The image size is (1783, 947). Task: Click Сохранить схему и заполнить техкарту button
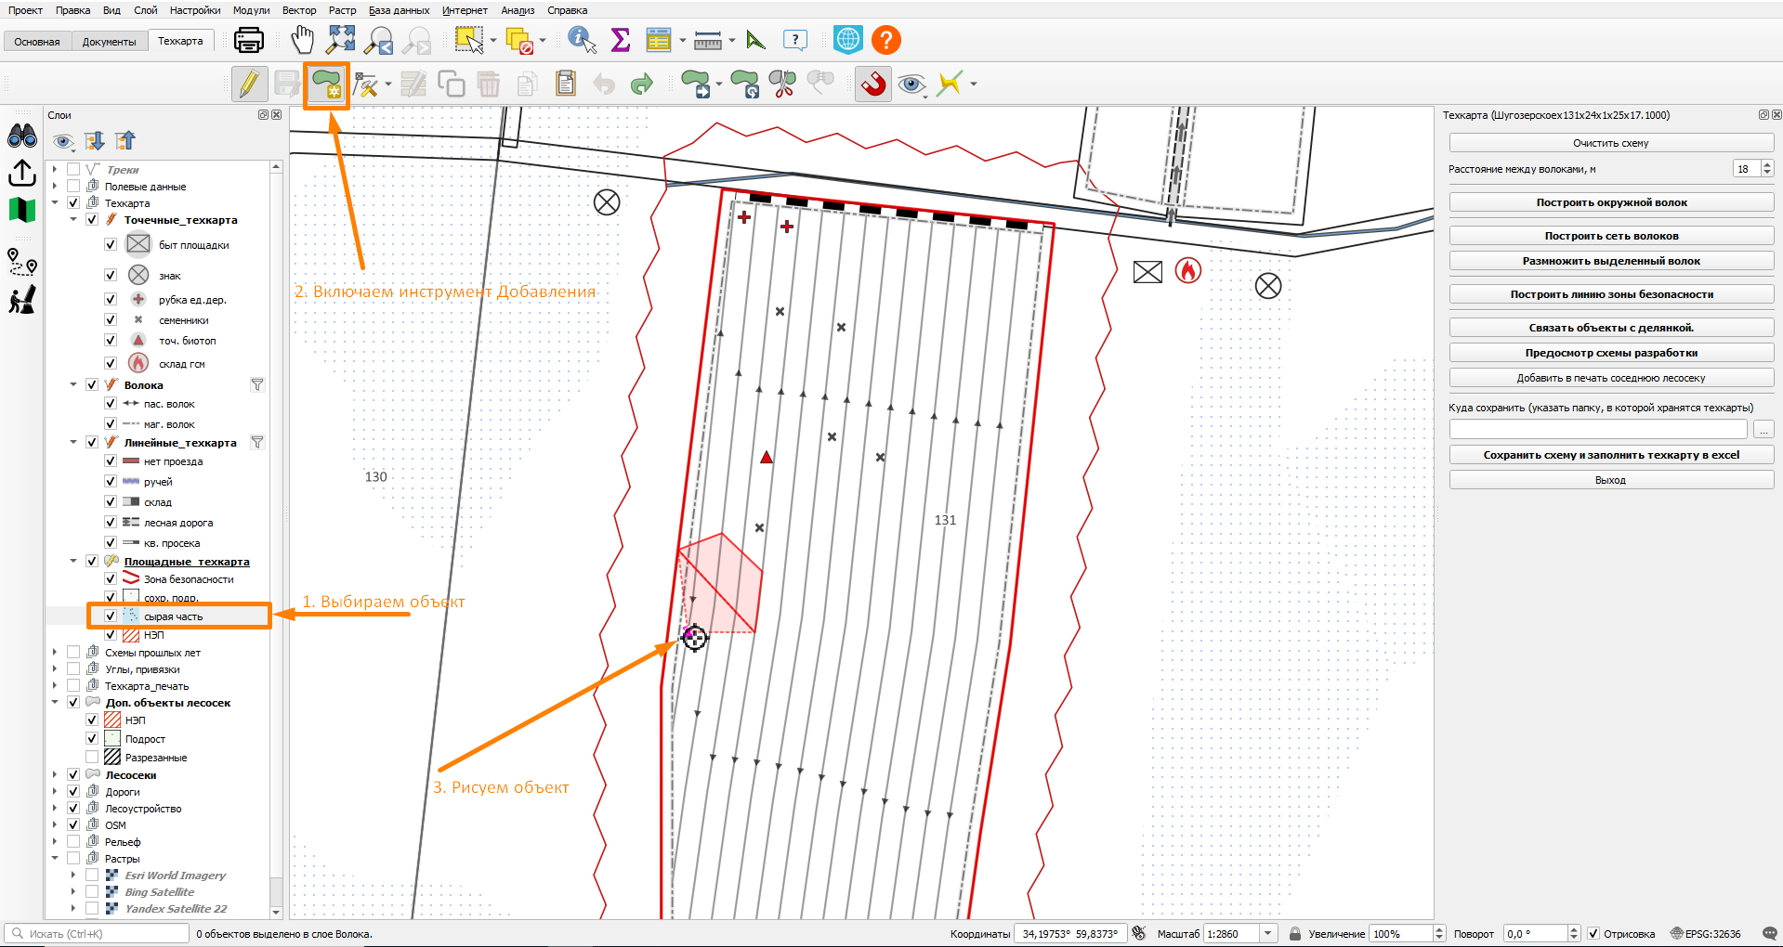coord(1611,455)
